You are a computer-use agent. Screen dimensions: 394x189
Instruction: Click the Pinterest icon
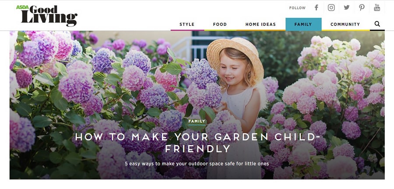click(362, 7)
